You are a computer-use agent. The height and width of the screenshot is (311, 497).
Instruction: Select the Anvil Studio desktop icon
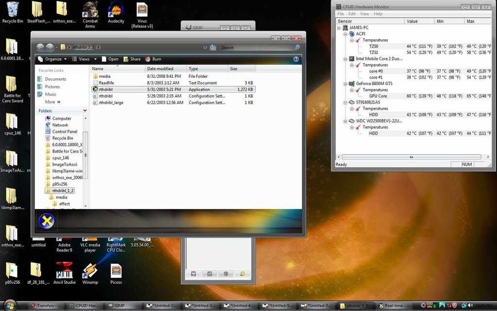[65, 273]
